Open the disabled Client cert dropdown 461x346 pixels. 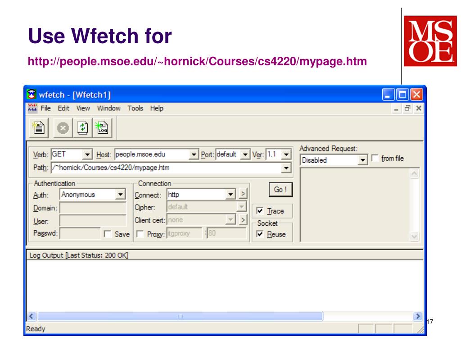tap(230, 220)
